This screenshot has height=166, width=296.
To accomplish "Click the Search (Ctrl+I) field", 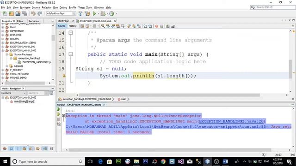I will (273, 7).
